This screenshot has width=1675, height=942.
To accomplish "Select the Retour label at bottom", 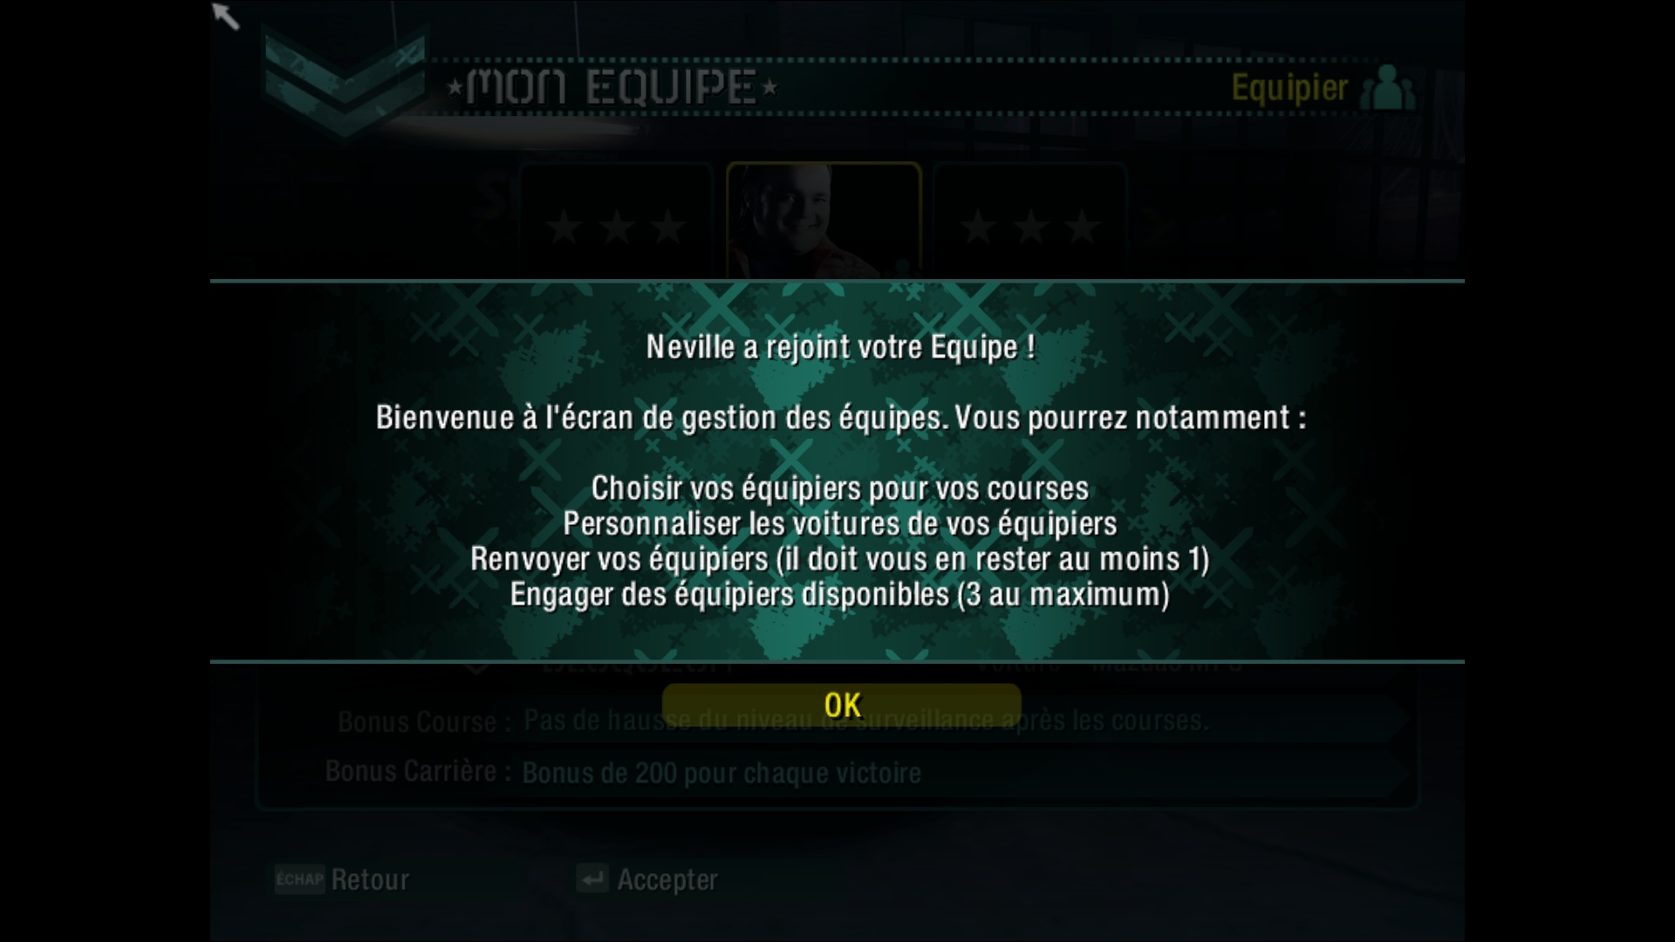I will tap(370, 880).
